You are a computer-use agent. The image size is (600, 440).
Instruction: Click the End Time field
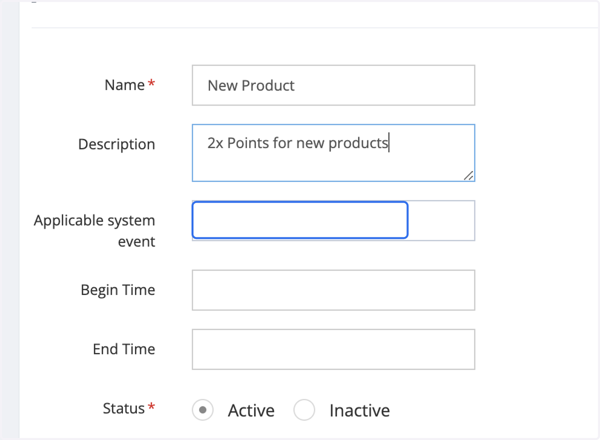(333, 349)
